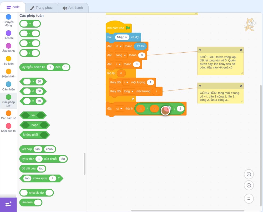
Task: Switch to the Âm thanh tab
Action: point(73,8)
